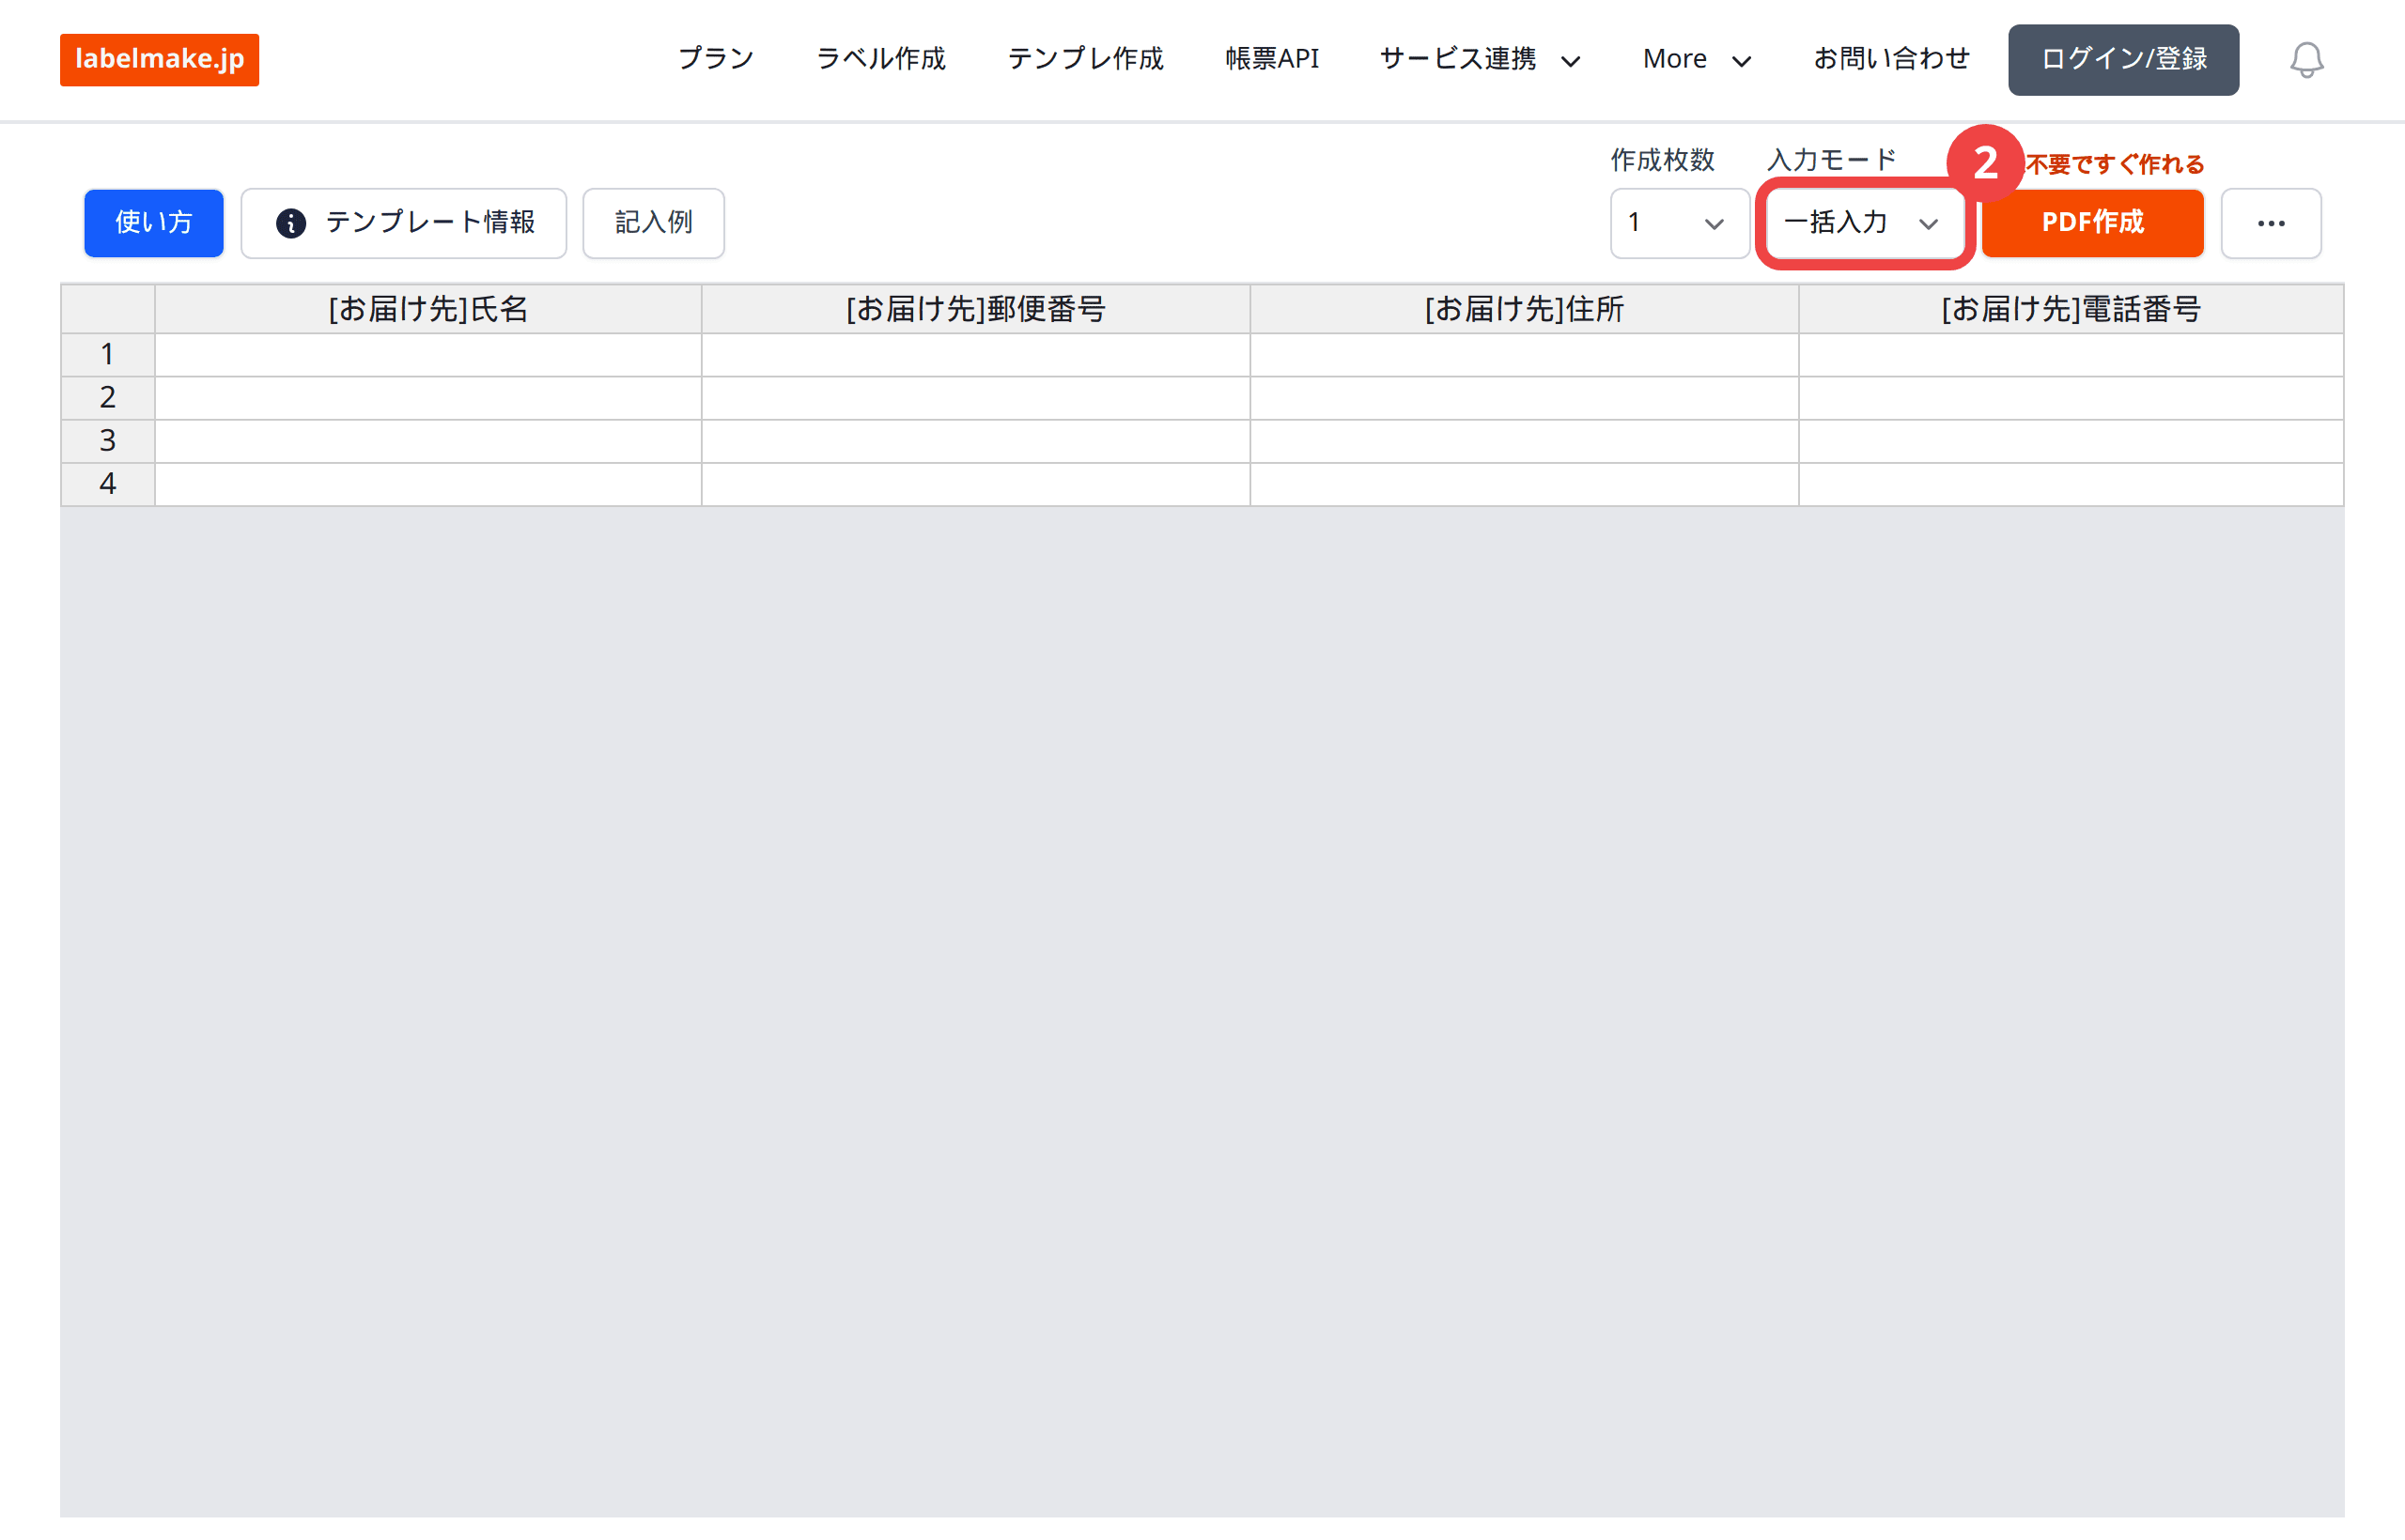Select row header 2

coord(108,398)
